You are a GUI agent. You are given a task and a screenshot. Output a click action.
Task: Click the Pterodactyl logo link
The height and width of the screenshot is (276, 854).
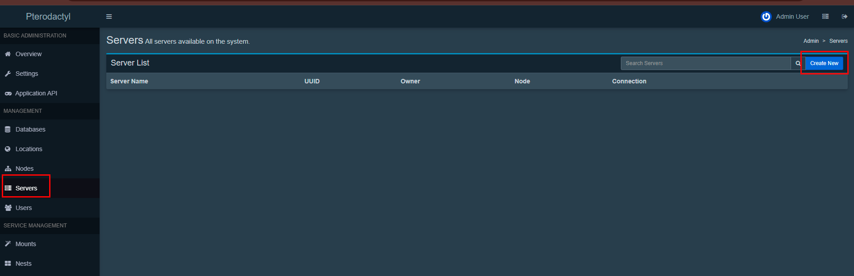[x=48, y=16]
